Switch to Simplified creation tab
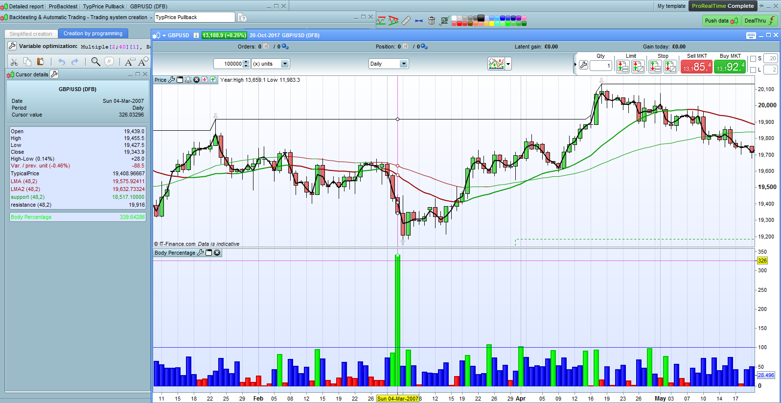 pyautogui.click(x=31, y=34)
